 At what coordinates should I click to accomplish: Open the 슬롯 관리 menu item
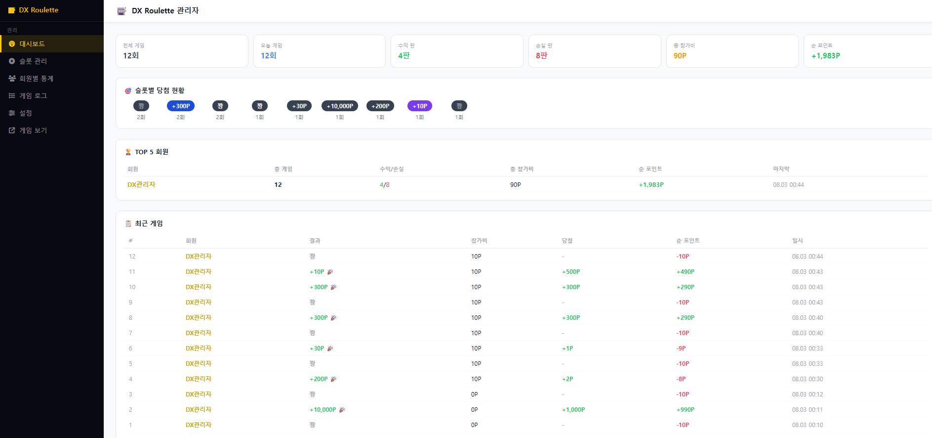[x=52, y=61]
